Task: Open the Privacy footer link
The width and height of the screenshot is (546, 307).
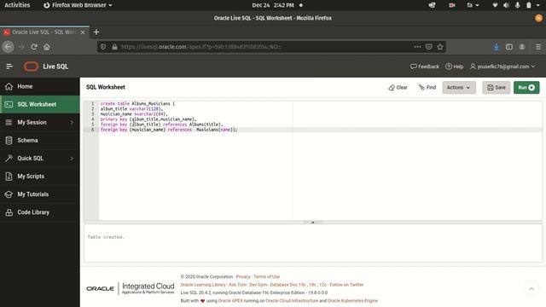Action: click(243, 276)
